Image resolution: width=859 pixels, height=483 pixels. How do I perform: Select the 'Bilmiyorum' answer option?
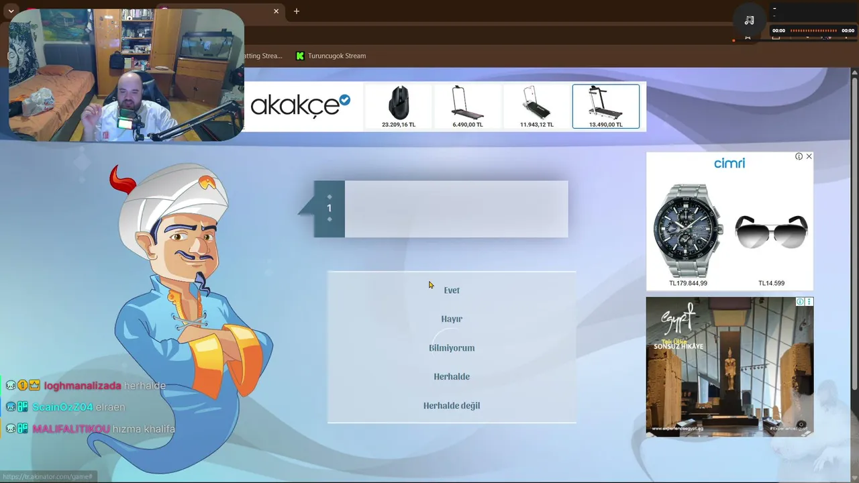[x=452, y=348]
